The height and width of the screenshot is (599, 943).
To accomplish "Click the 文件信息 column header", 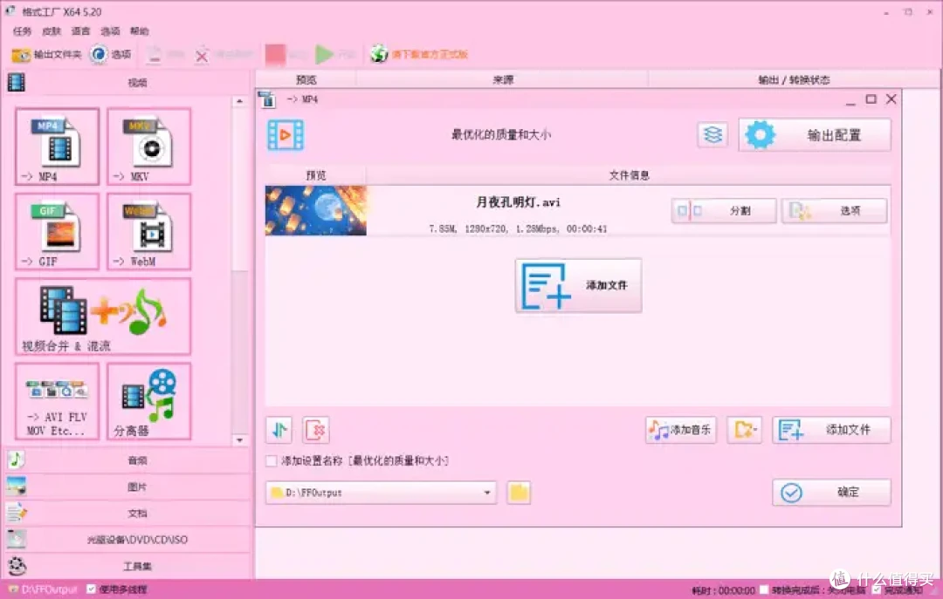I will point(629,175).
